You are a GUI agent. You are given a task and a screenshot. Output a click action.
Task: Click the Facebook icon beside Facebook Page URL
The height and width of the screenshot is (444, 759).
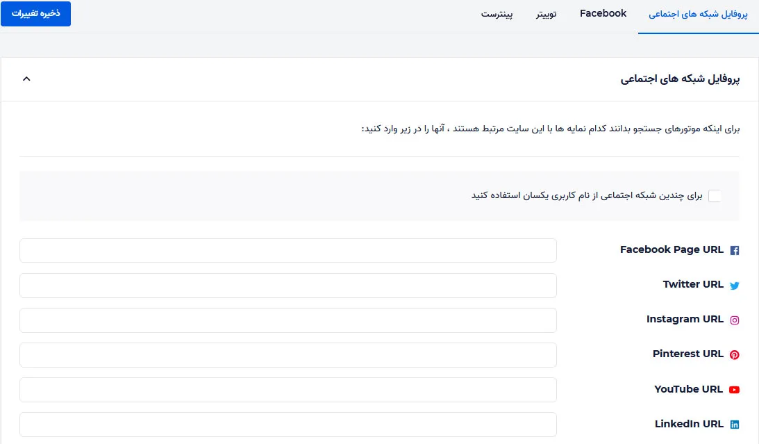pos(734,250)
